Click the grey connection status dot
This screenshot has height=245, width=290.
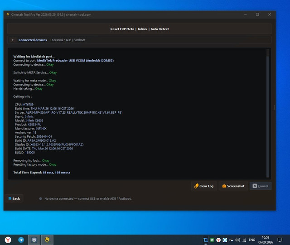[x=40, y=199]
